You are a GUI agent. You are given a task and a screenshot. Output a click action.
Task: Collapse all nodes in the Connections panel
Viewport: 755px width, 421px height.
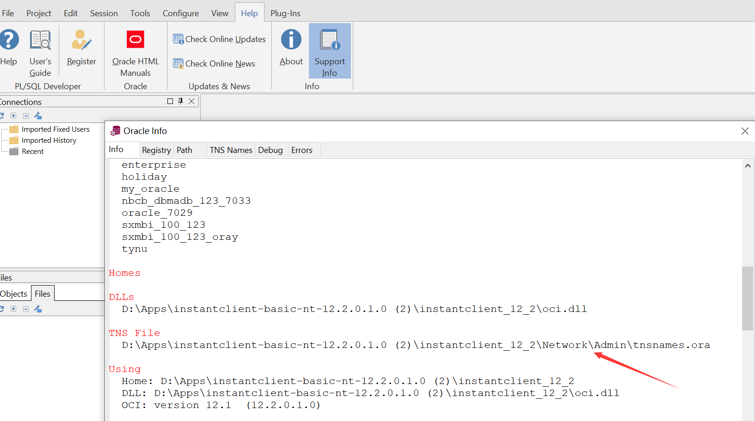(x=25, y=116)
